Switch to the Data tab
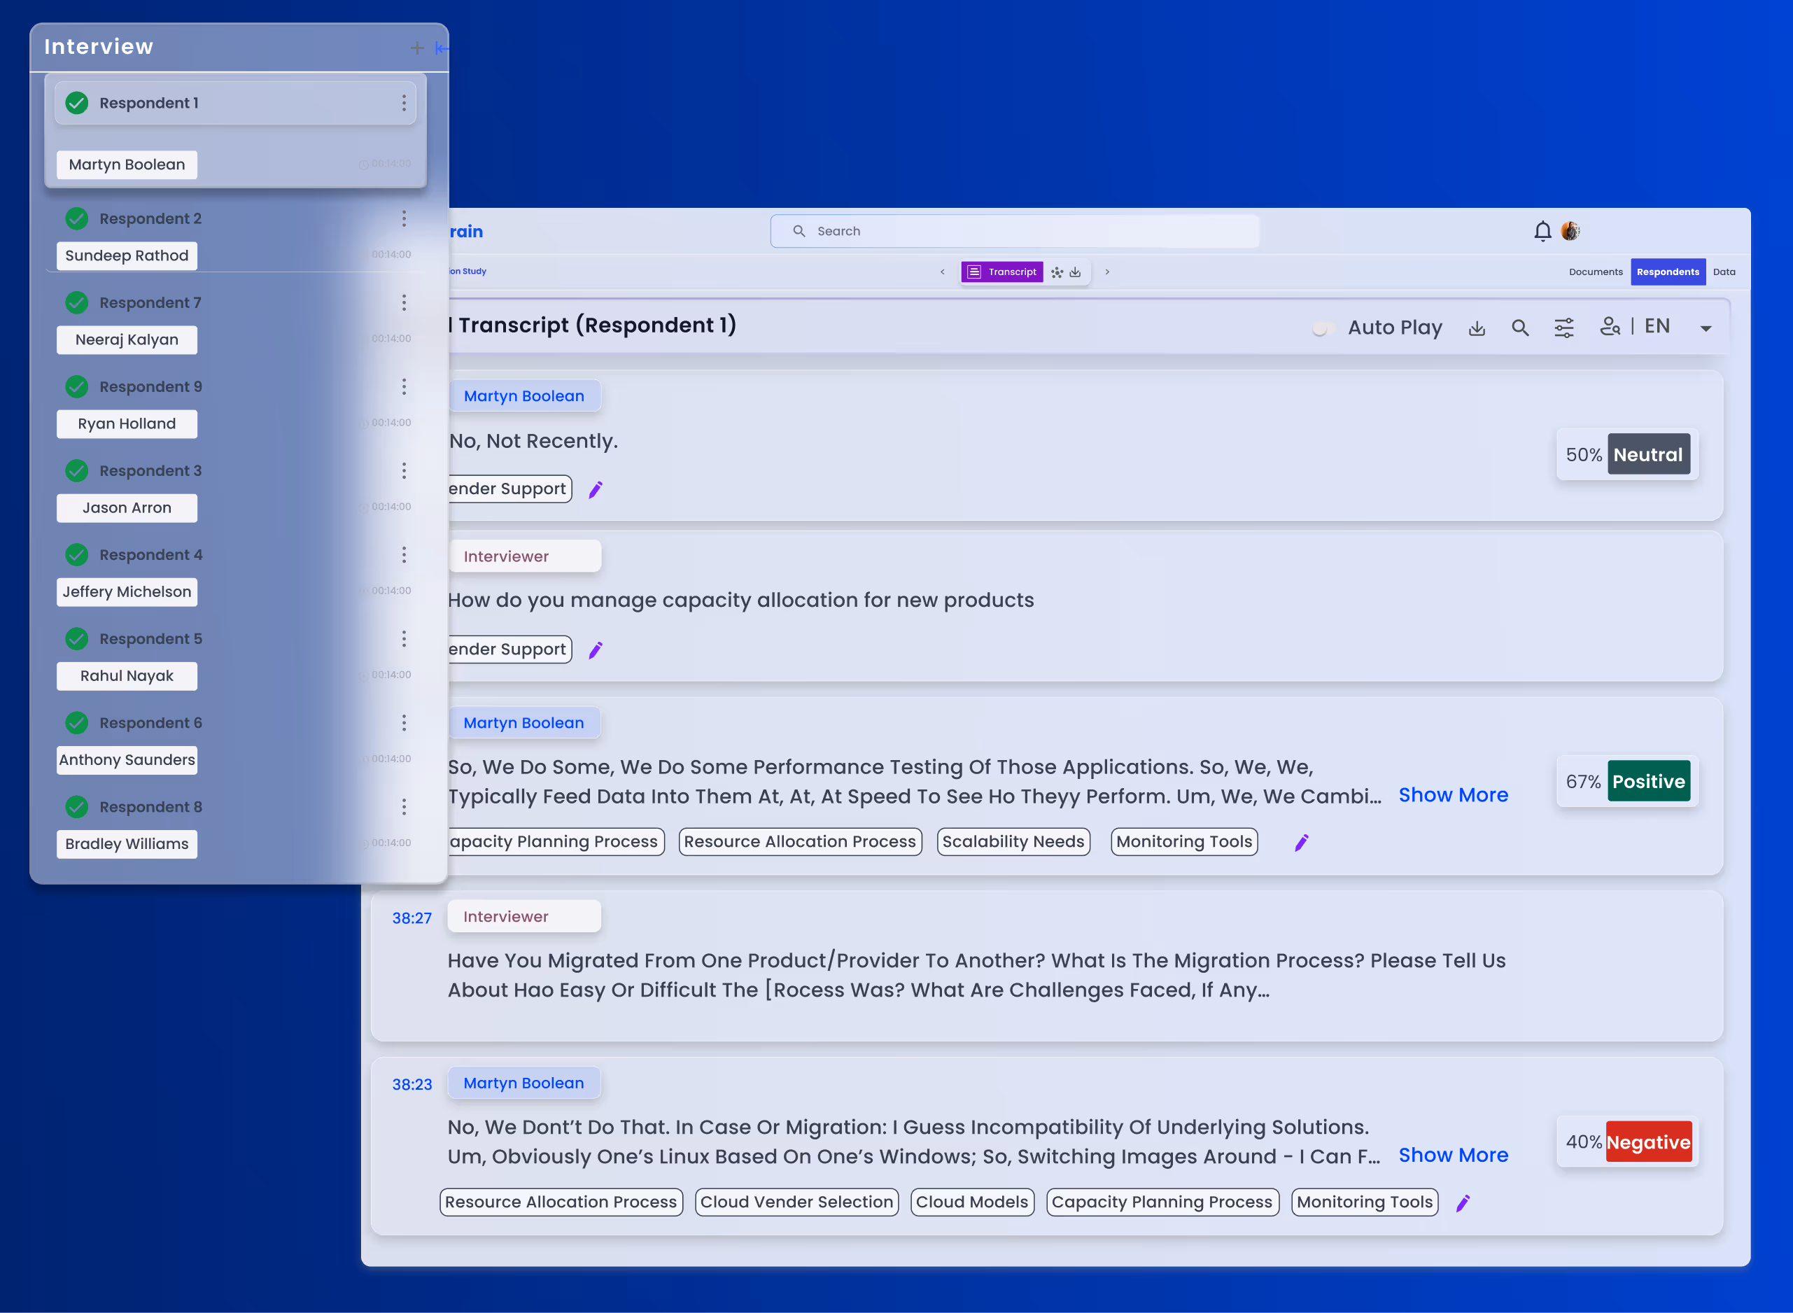 point(1724,273)
